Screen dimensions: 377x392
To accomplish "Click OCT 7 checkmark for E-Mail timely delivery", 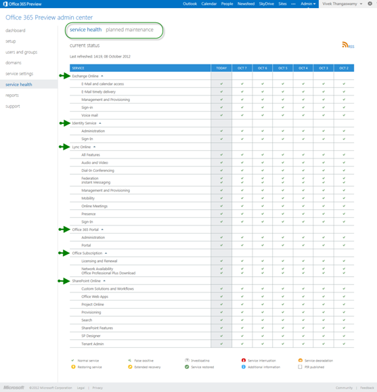I will pos(242,92).
